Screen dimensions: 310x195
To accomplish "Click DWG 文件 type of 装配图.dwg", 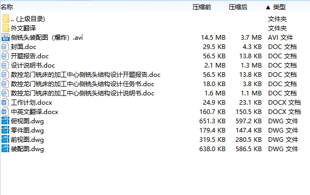I will [x=283, y=149].
